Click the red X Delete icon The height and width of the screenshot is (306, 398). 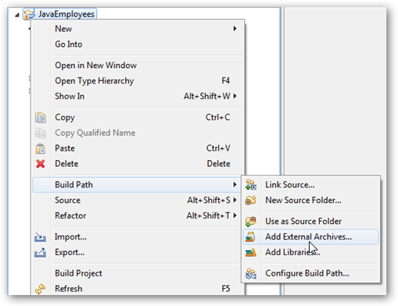(x=41, y=164)
